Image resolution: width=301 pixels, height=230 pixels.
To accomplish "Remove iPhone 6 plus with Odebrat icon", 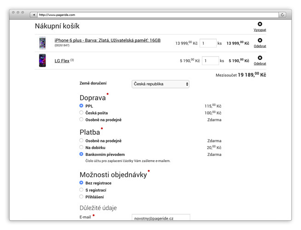I will point(260,41).
